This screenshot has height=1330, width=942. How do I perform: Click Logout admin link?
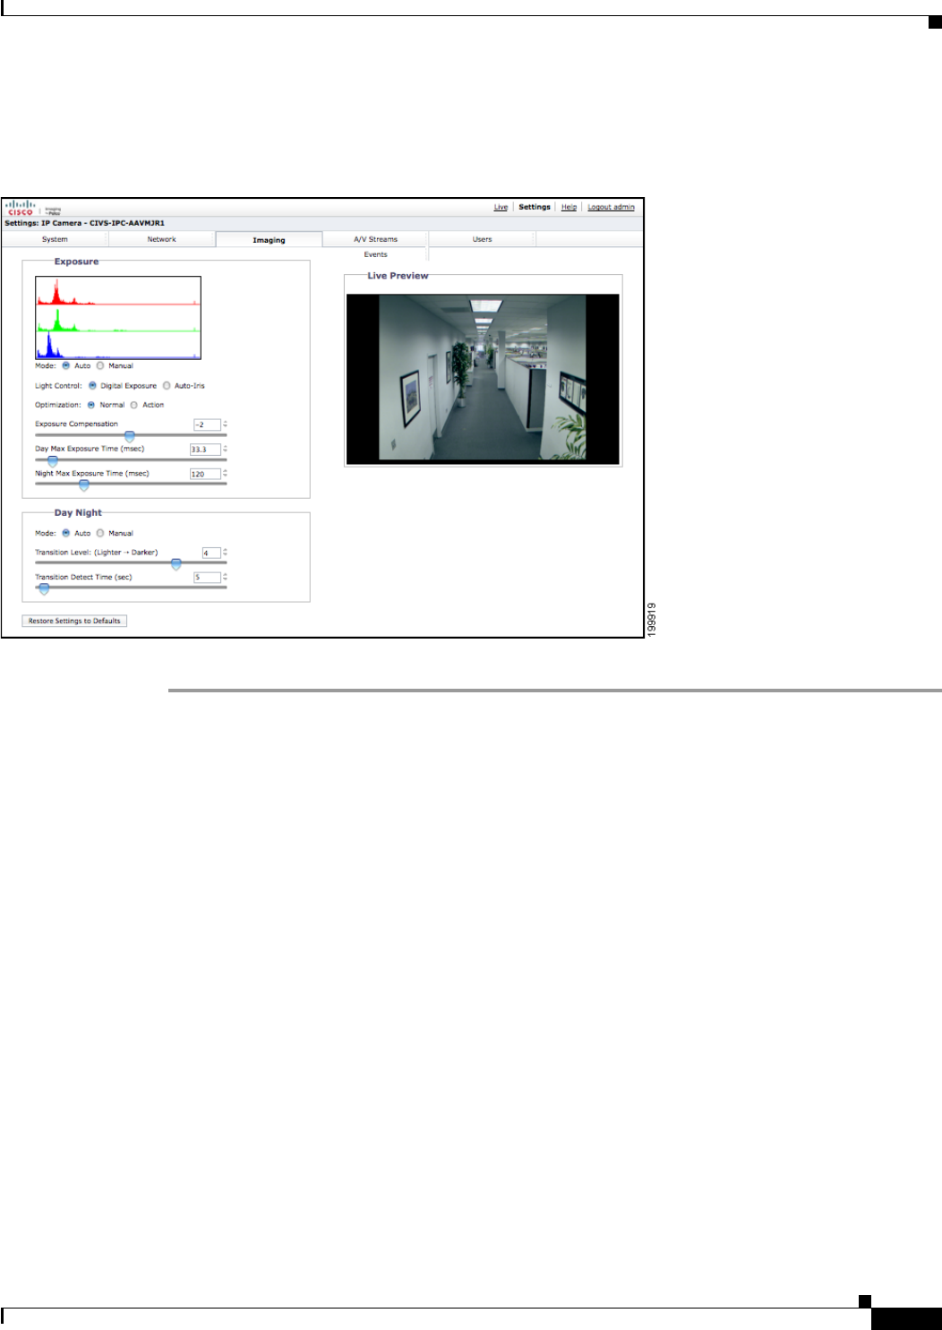click(x=611, y=207)
